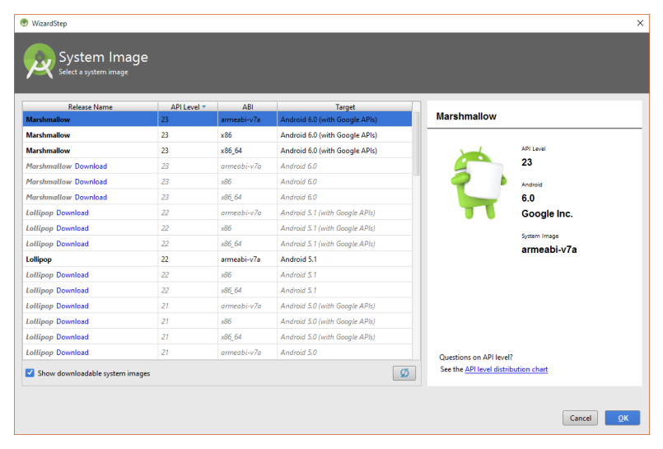This screenshot has height=449, width=663.
Task: Click the 'Google Inc.' vendor text
Action: click(547, 214)
